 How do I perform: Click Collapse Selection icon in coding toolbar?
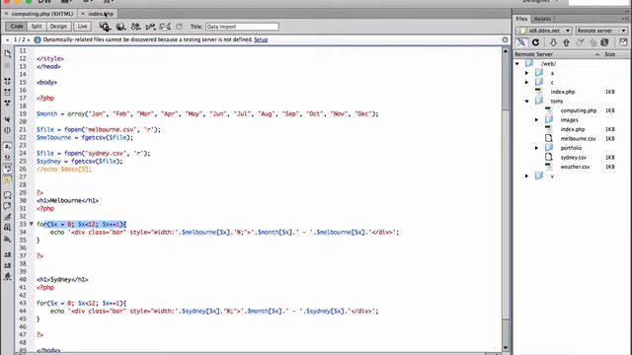7,92
